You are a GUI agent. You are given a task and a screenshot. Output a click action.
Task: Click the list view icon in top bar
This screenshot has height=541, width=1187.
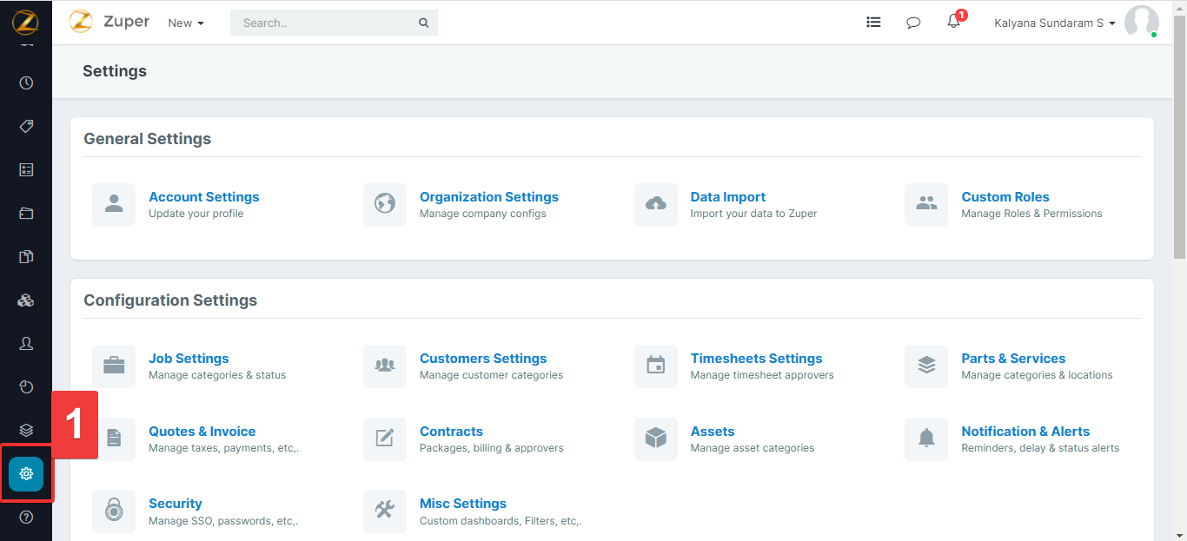(x=873, y=23)
